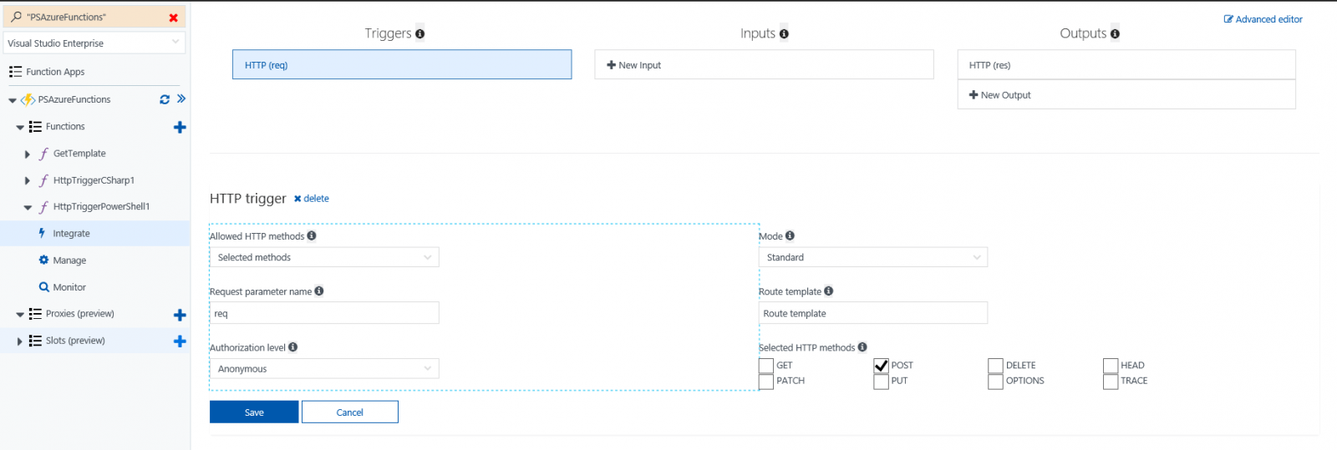Screen dimensions: 1337x450
Task: Collapse the HttpTriggerPowerShell1 function node
Action: [x=28, y=208]
